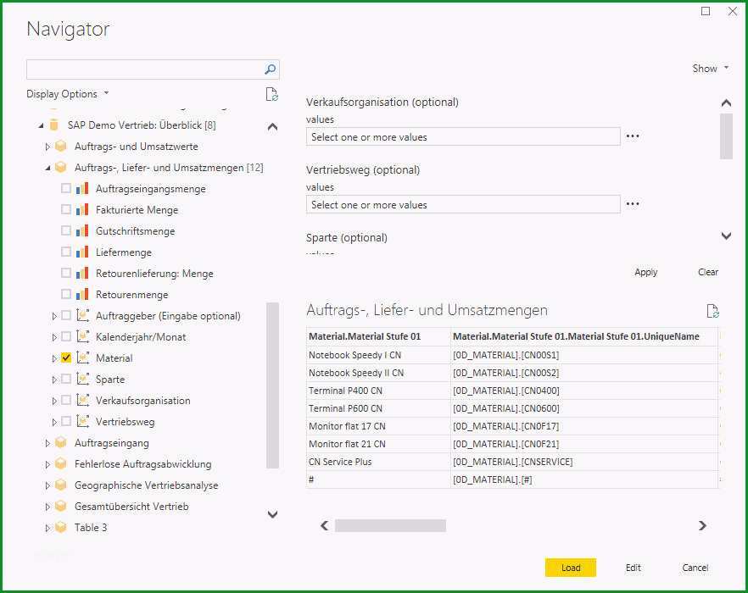Click the tree scrollbar down arrow
This screenshot has width=748, height=593.
click(272, 514)
